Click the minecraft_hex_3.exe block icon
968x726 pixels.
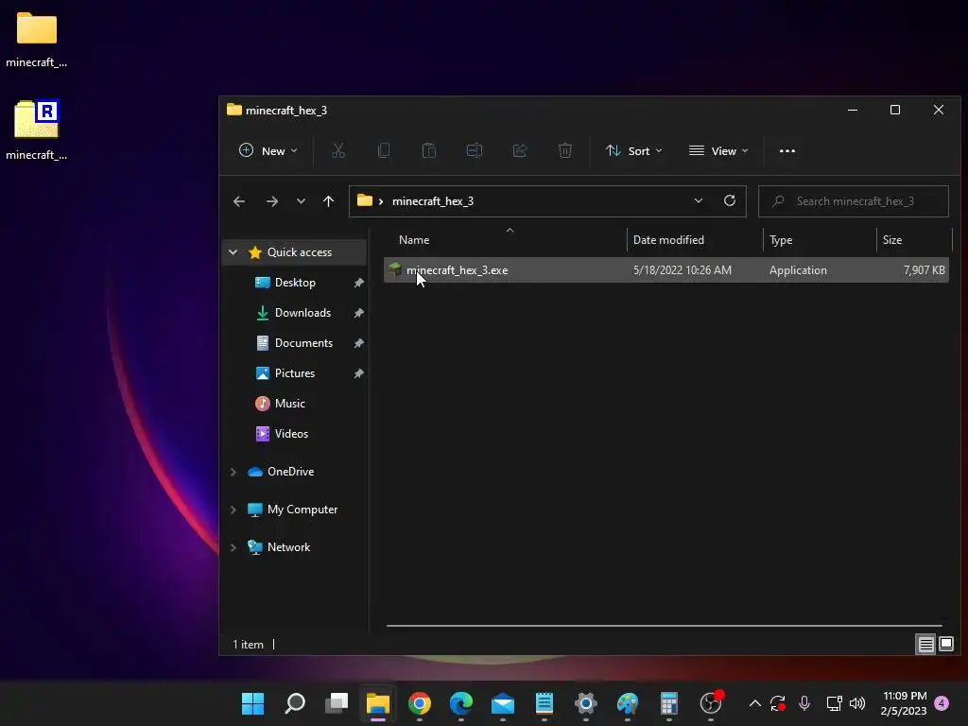[395, 269]
